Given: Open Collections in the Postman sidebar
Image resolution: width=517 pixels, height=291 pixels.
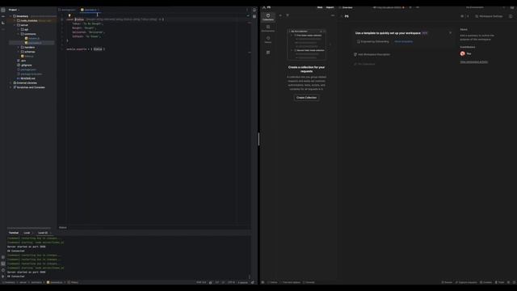Looking at the screenshot, I should point(268,17).
